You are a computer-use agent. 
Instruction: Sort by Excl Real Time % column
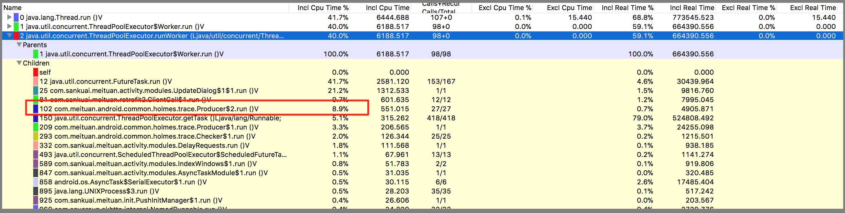point(749,8)
